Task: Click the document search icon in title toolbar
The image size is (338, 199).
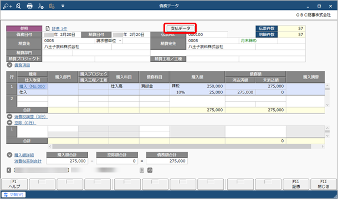Action: coord(18,6)
